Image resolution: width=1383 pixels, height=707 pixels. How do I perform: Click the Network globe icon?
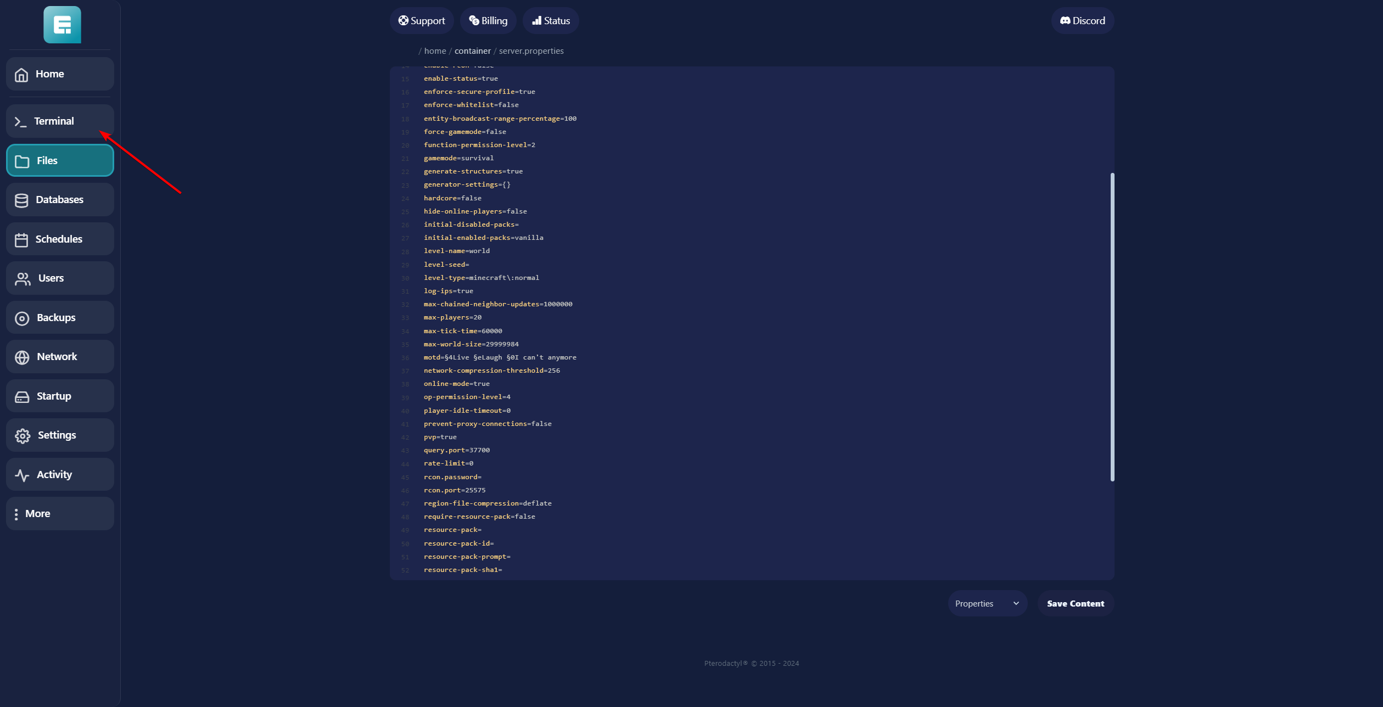tap(22, 357)
